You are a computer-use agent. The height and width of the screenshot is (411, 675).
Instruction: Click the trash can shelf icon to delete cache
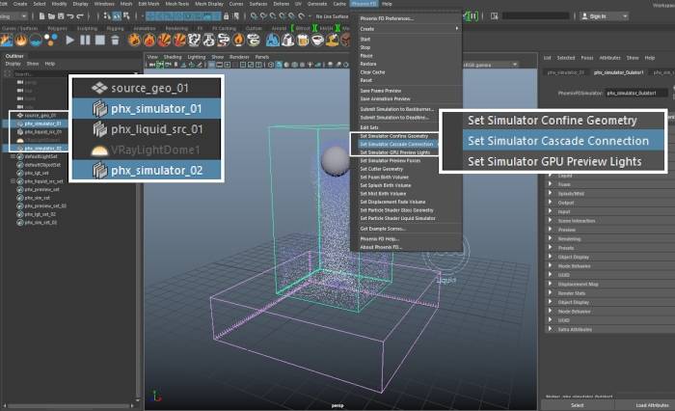click(115, 41)
